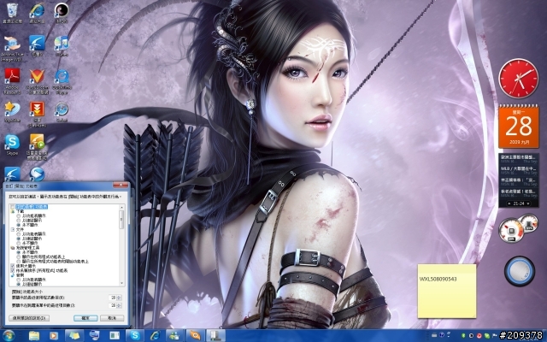The width and height of the screenshot is (547, 342).
Task: Select third radio option under Downloads (下載)
Action: 18,225
